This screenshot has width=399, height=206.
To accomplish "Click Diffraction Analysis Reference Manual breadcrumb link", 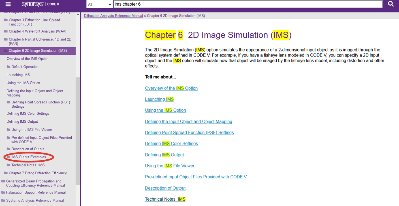I will (x=113, y=16).
